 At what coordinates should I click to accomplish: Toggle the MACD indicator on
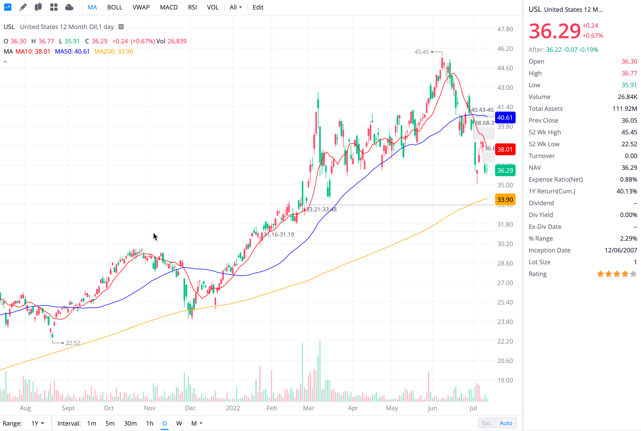pos(169,7)
